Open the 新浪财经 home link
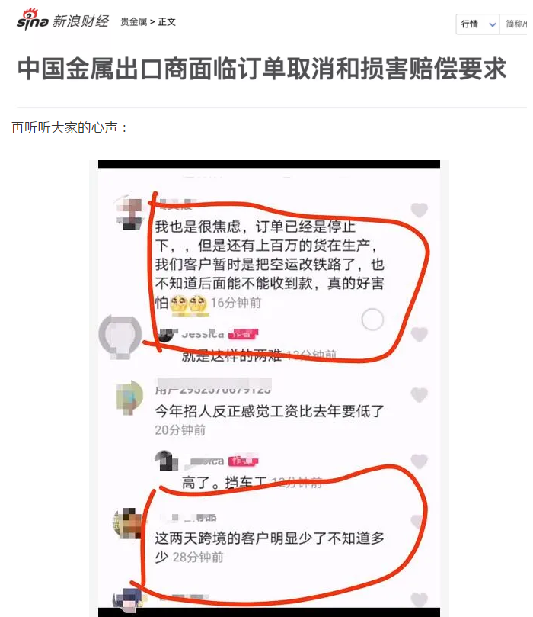This screenshot has height=617, width=533. (x=81, y=21)
